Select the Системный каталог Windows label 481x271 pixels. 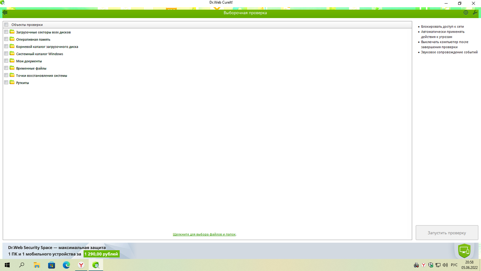[x=40, y=54]
